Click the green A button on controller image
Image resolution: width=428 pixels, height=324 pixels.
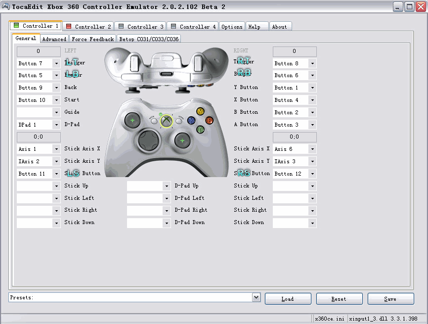point(200,129)
